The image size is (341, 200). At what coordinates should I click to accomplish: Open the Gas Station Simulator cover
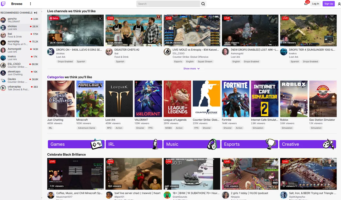point(323,99)
